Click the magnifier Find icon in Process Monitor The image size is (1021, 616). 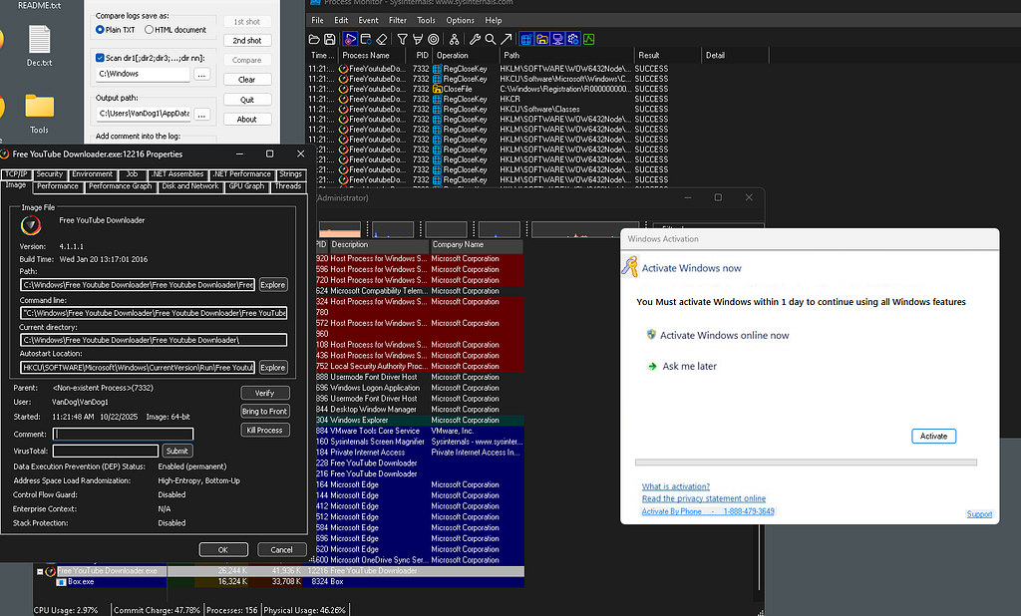pos(491,39)
